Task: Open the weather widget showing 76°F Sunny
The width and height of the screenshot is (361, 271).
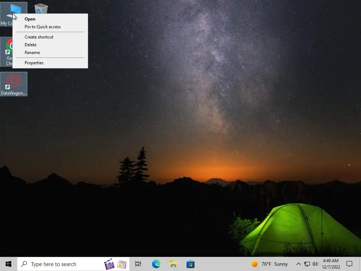Action: click(270, 264)
